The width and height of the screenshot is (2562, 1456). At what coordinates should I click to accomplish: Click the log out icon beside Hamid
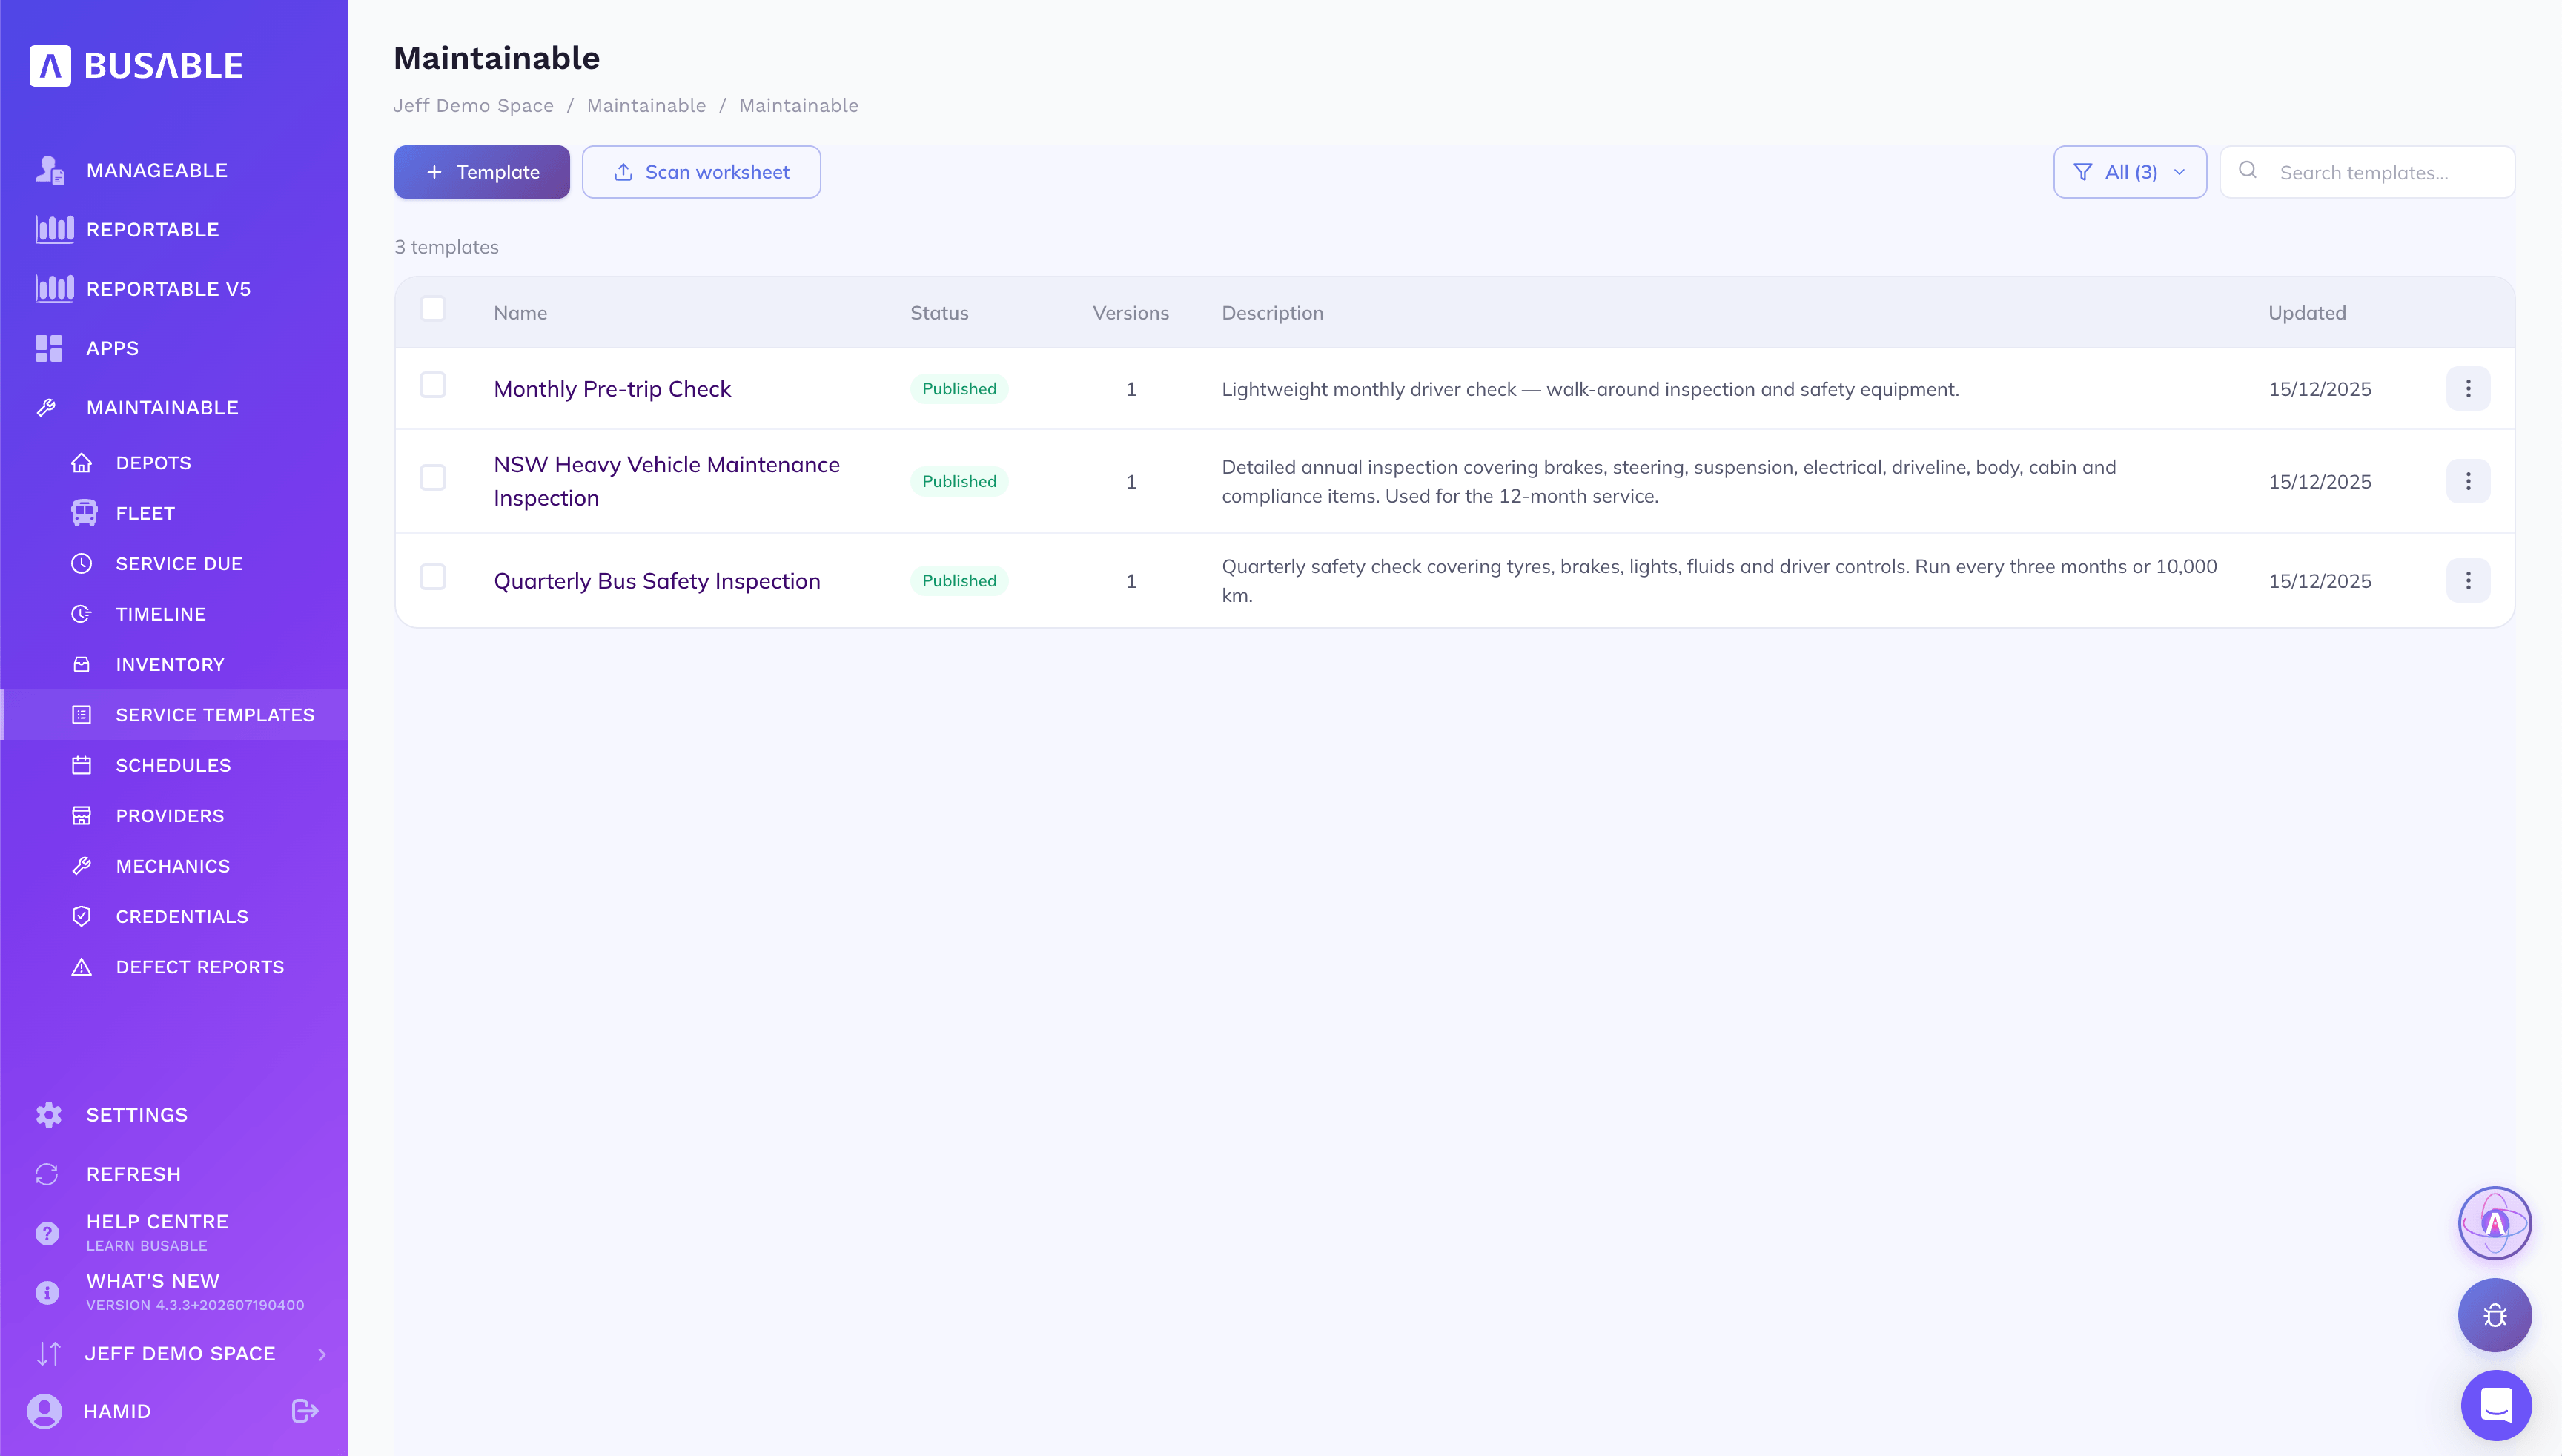coord(305,1411)
